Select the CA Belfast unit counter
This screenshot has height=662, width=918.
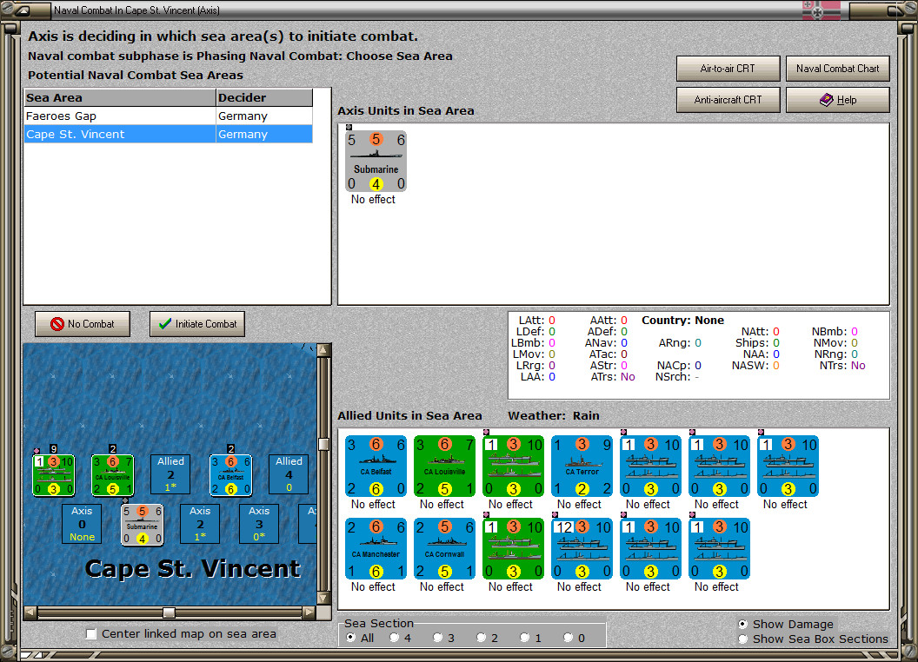pyautogui.click(x=376, y=466)
